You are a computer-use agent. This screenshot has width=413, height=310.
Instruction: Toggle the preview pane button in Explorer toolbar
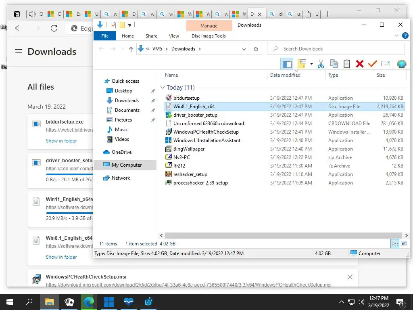click(287, 64)
